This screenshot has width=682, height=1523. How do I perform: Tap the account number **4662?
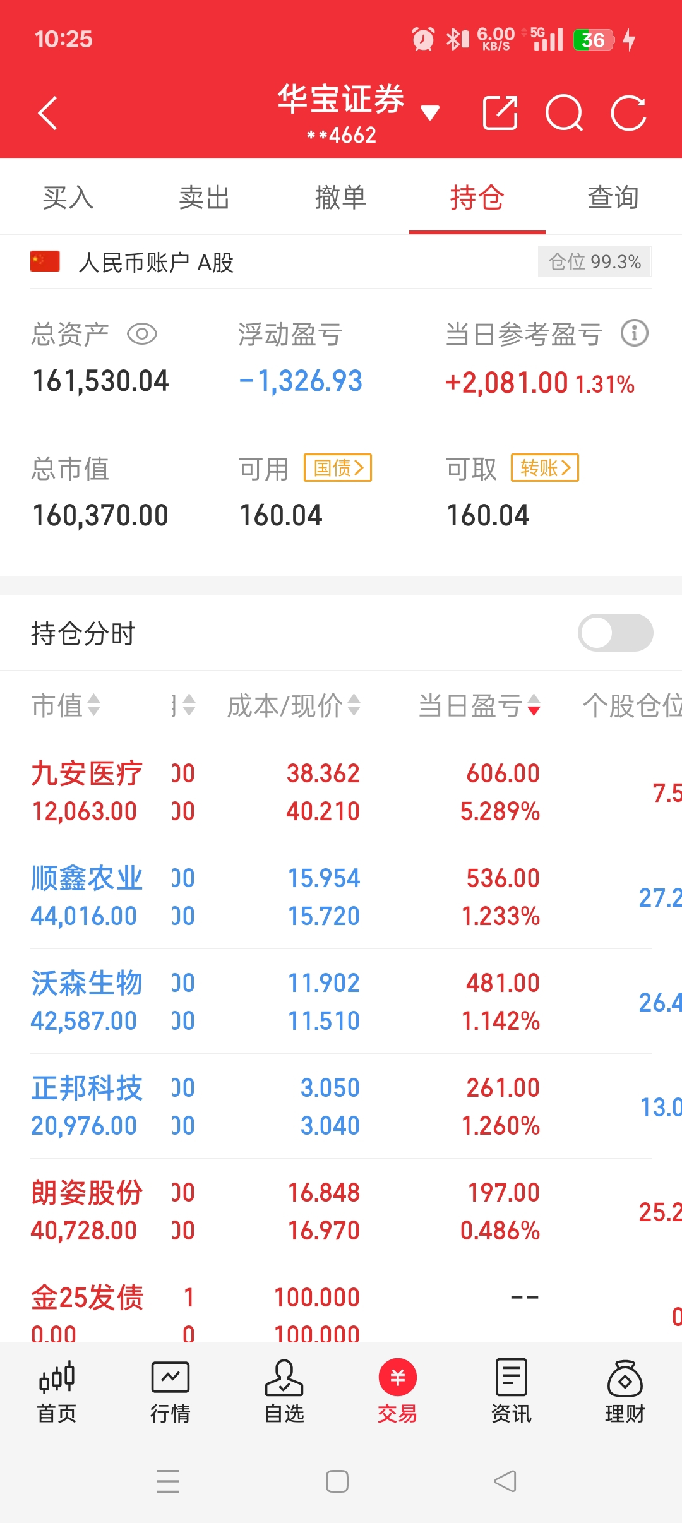point(341,135)
